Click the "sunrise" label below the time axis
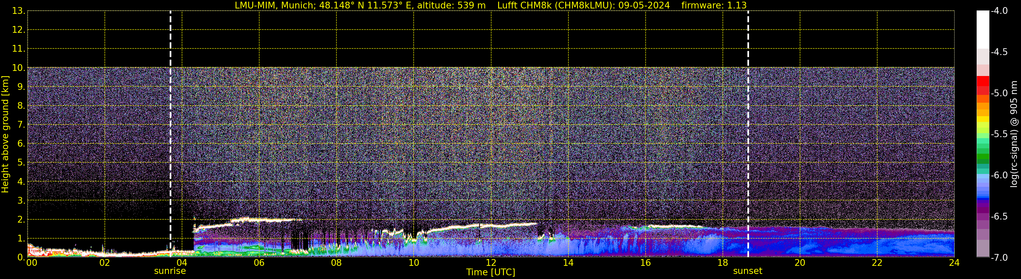 (170, 271)
